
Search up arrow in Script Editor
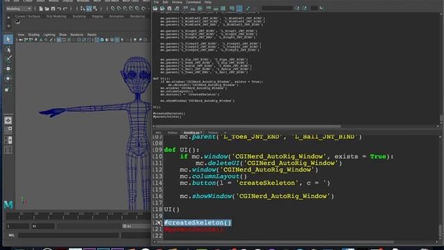pyautogui.click(x=305, y=8)
